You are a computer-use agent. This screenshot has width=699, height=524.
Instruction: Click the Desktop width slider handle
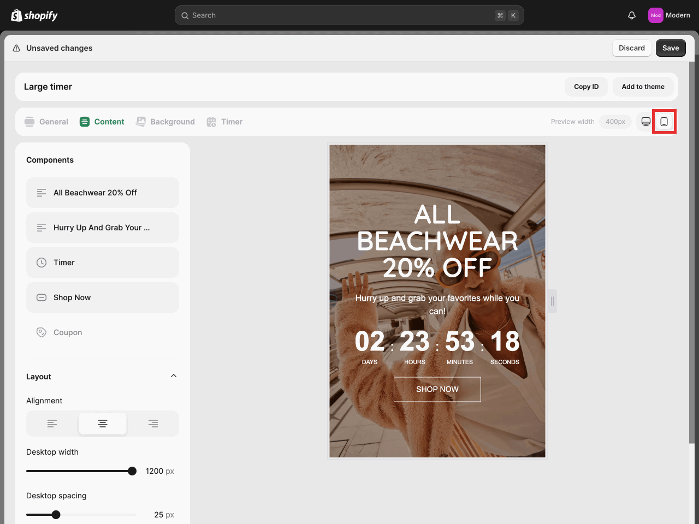(x=132, y=471)
